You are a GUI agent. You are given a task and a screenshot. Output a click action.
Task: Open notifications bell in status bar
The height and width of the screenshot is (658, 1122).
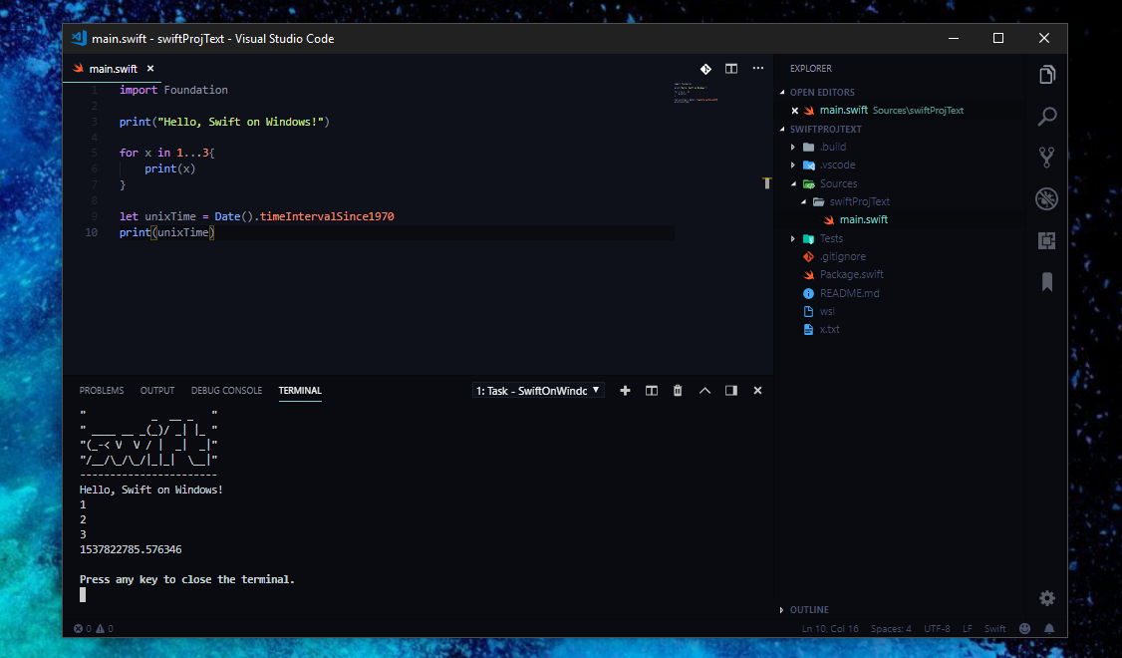1049,629
